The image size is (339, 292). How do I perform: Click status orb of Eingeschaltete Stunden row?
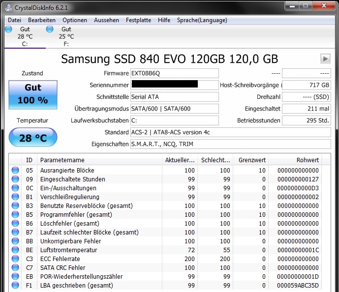[x=15, y=179]
